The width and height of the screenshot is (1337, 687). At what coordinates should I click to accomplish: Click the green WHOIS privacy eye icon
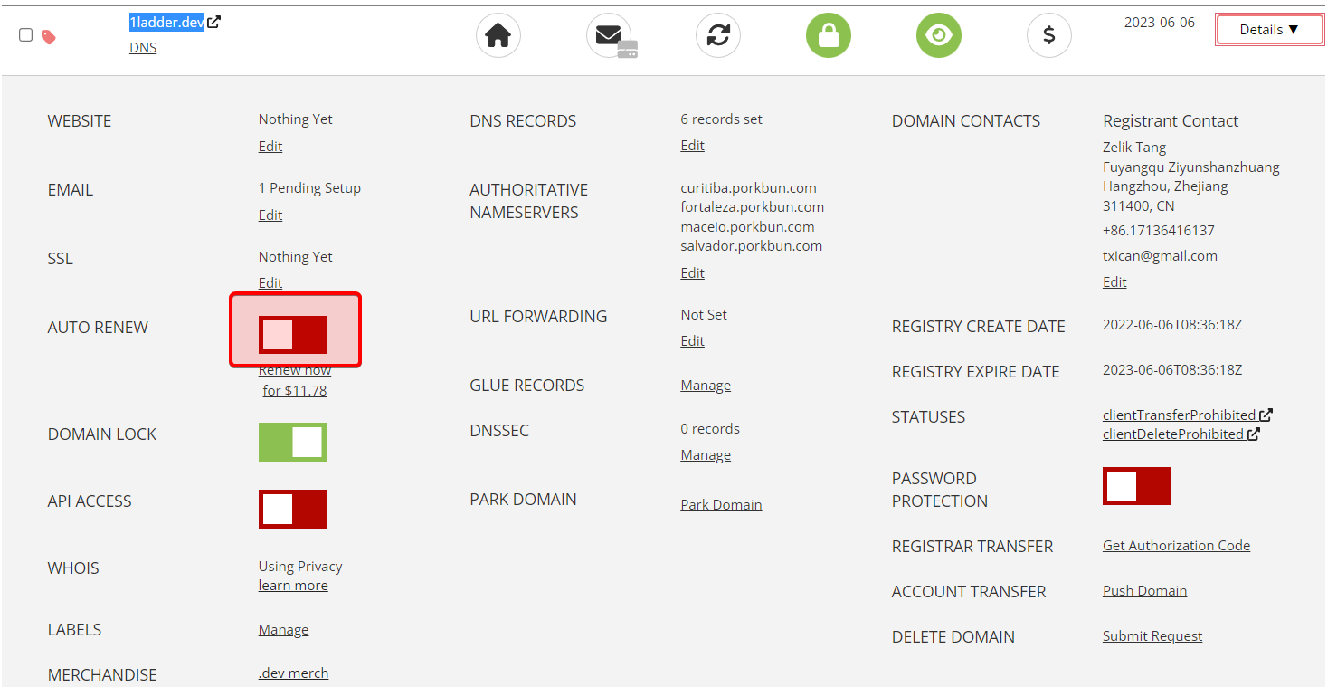(939, 36)
